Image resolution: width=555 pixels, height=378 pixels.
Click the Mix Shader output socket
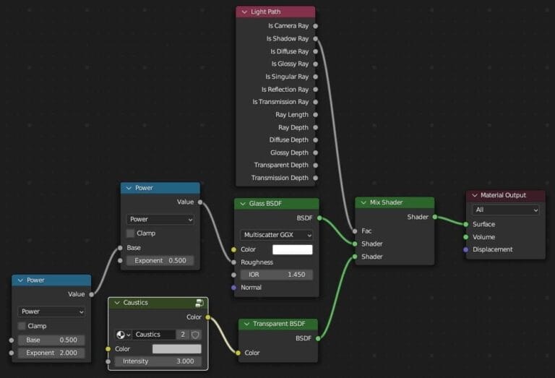[x=435, y=217]
